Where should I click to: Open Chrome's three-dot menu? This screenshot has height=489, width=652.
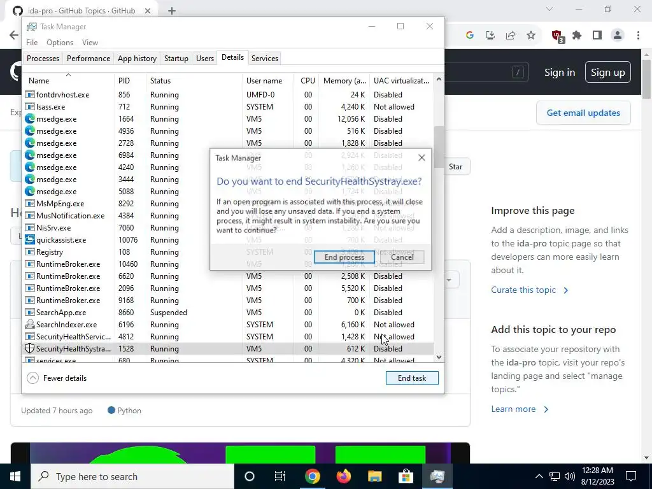click(638, 36)
